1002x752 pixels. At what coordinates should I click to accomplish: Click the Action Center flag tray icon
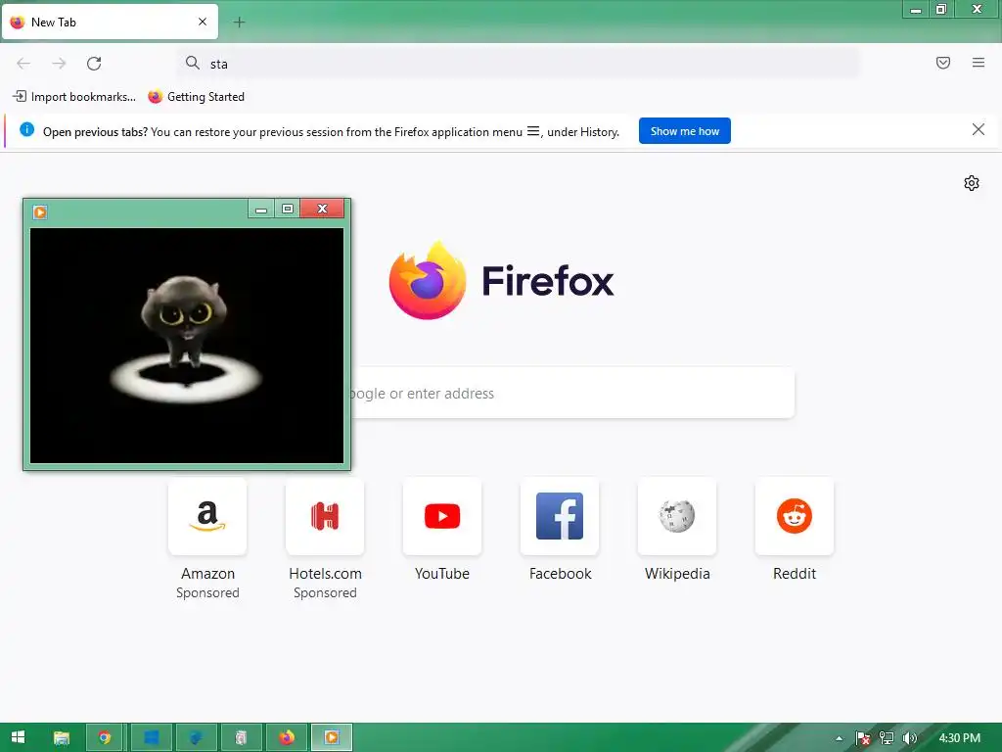click(863, 738)
